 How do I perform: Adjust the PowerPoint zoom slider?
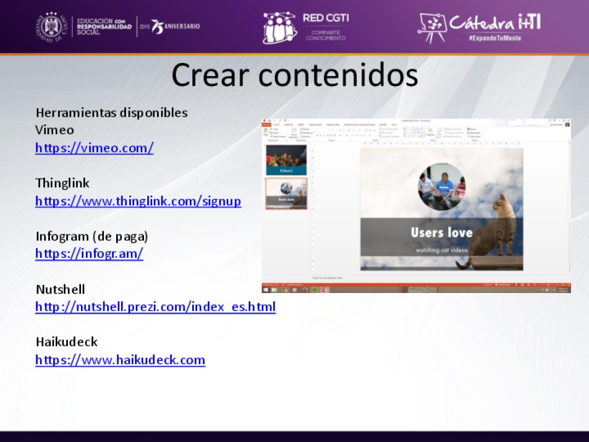(x=548, y=285)
